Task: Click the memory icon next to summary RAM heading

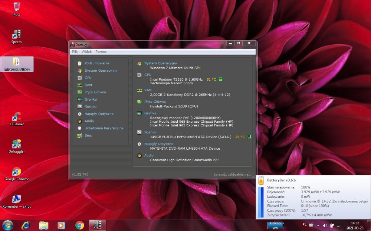Action: coord(139,90)
